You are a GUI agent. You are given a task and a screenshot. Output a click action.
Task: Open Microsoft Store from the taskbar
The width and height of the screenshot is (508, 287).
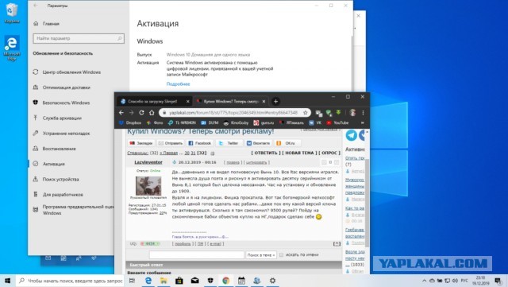(179, 281)
